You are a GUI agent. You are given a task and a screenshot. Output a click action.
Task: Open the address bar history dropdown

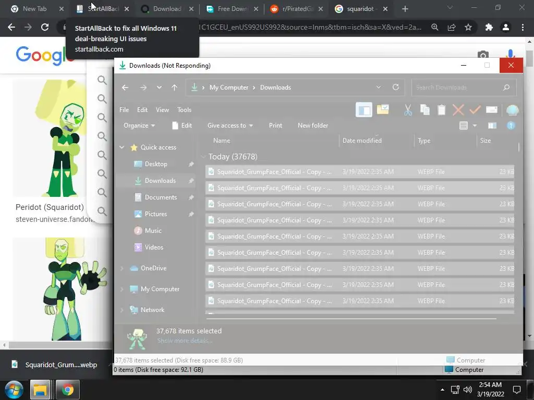pos(379,87)
